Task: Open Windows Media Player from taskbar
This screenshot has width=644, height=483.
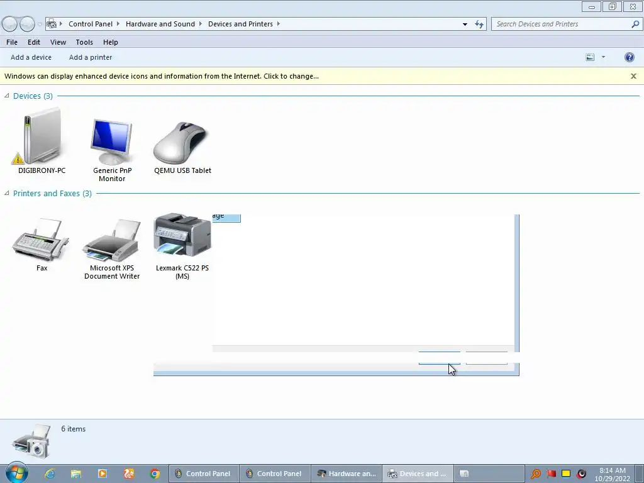Action: pos(103,474)
